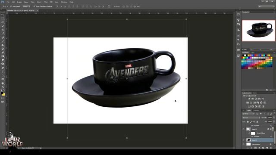Hide the Background layer eye icon
276x155 pixels.
point(244,144)
